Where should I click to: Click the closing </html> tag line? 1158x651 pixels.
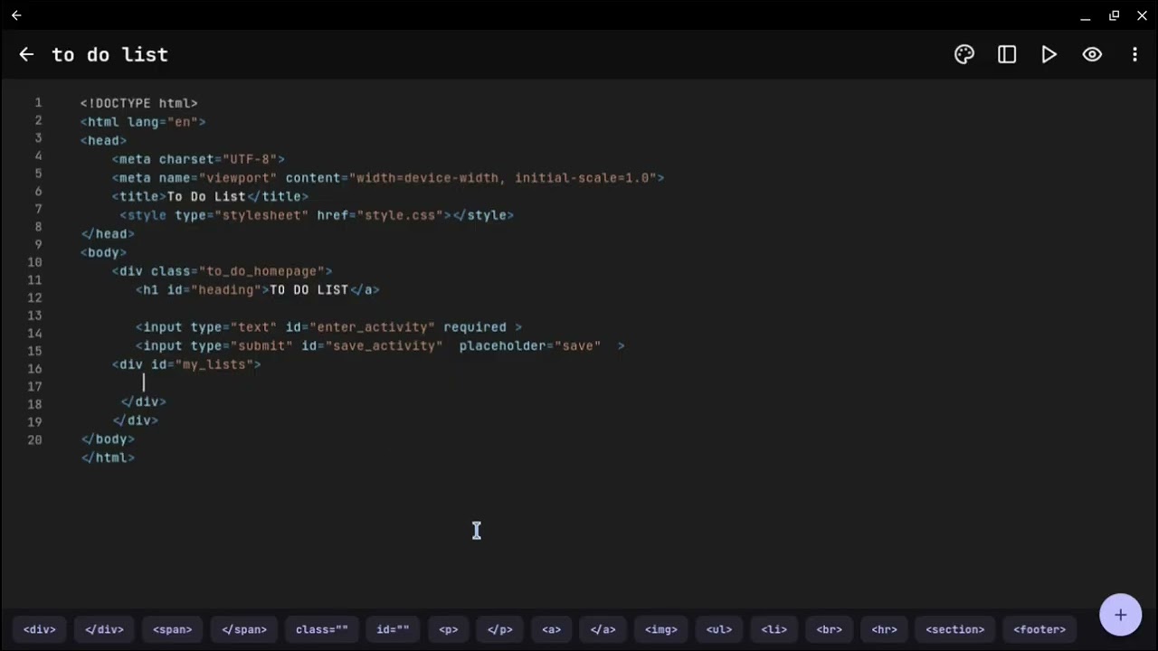(108, 458)
